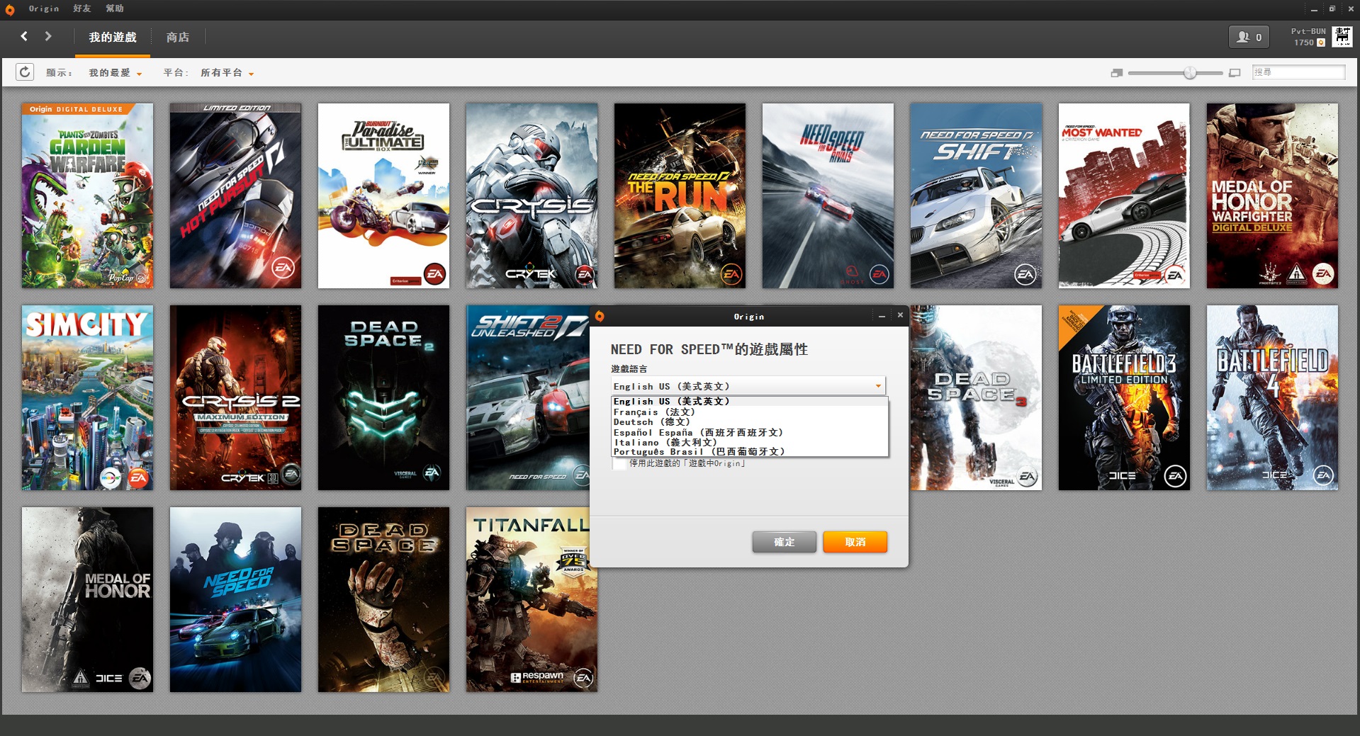The width and height of the screenshot is (1360, 736).
Task: Open the Origin menu
Action: coord(44,9)
